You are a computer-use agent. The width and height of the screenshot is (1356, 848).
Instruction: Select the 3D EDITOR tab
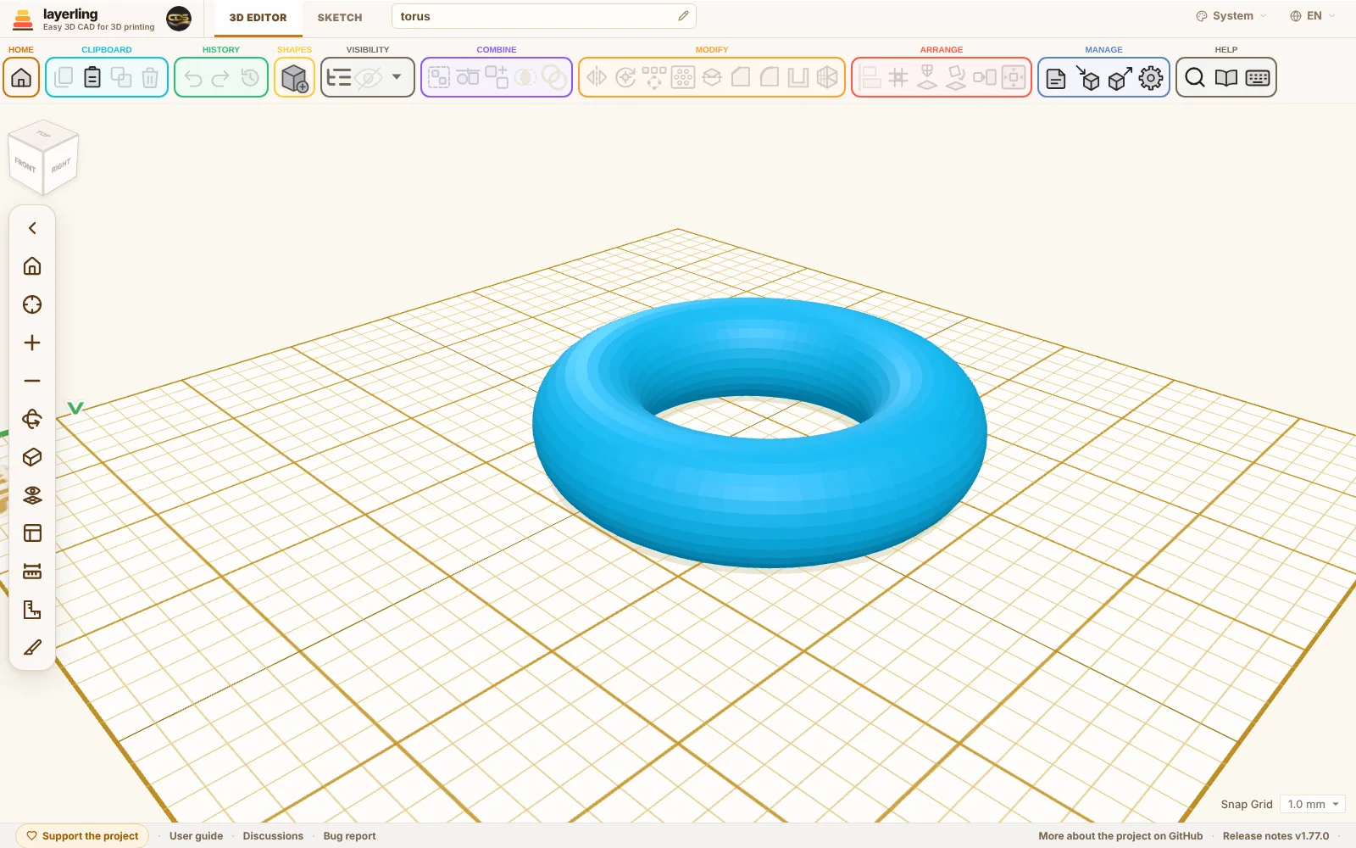[258, 17]
